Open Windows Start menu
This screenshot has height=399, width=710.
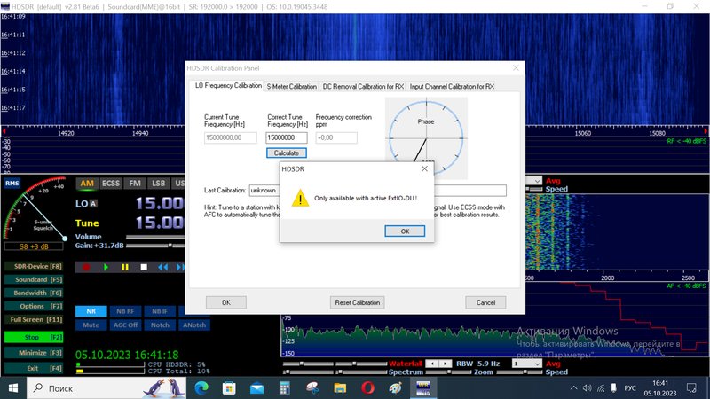13,388
